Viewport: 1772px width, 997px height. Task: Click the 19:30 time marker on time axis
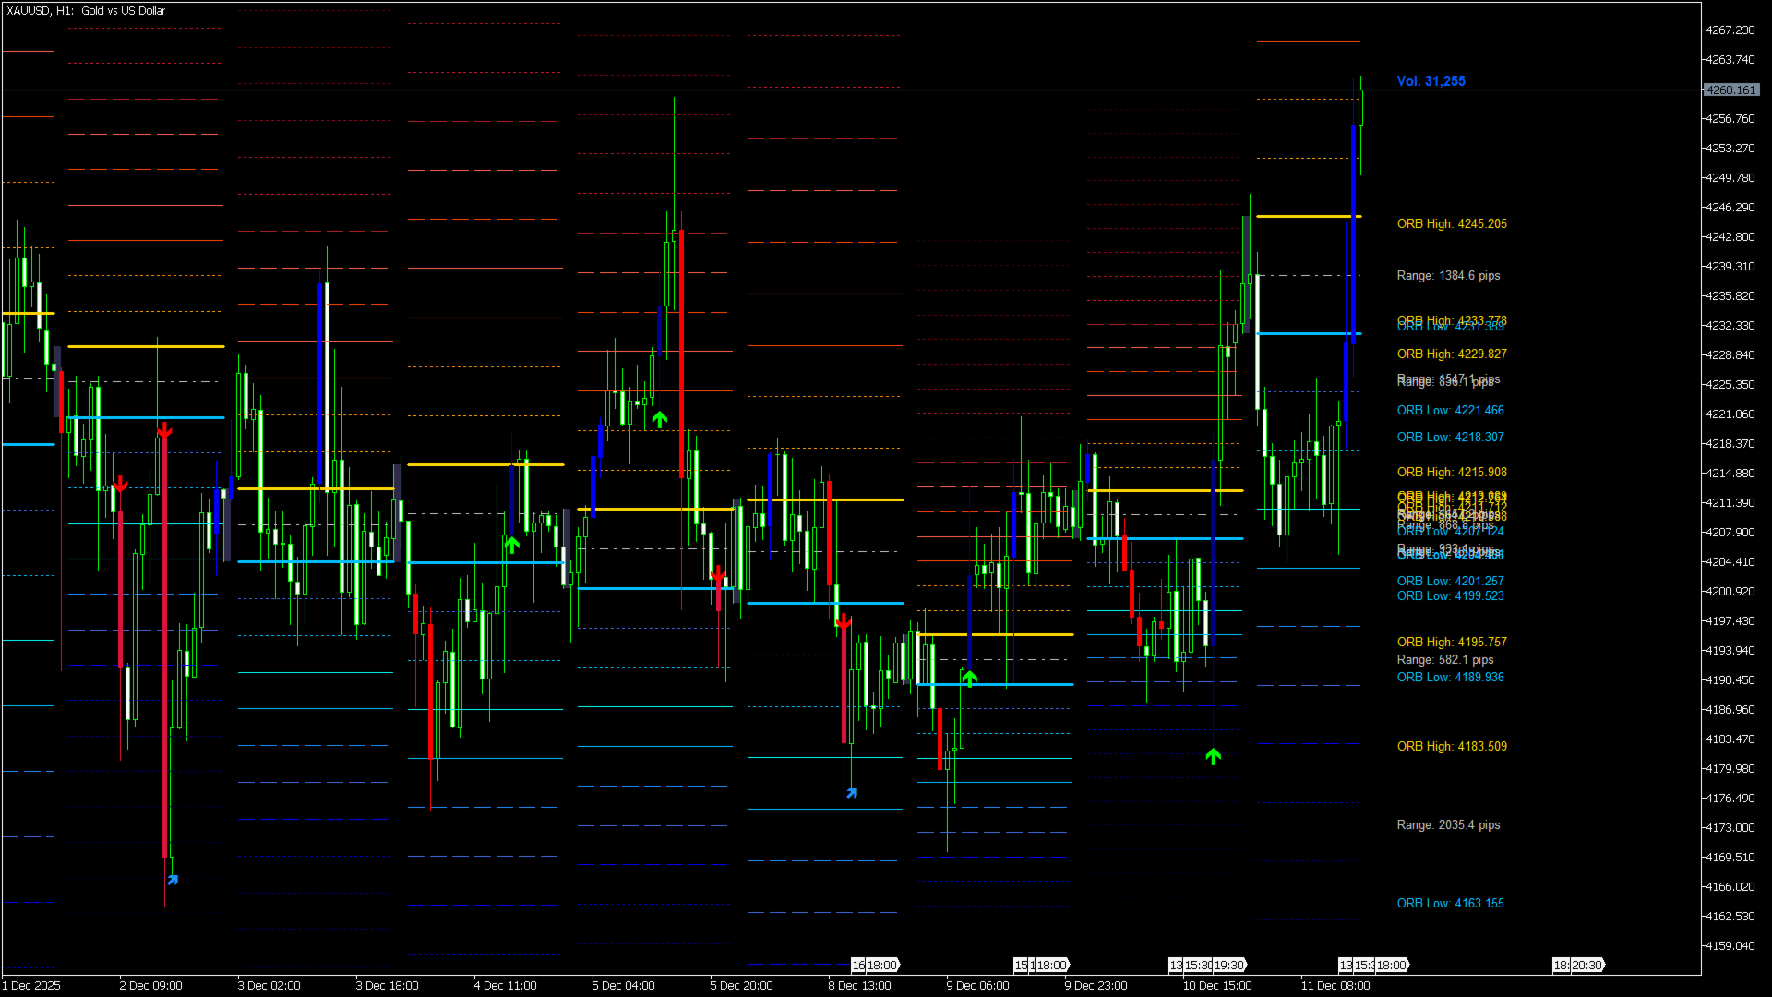[1228, 965]
